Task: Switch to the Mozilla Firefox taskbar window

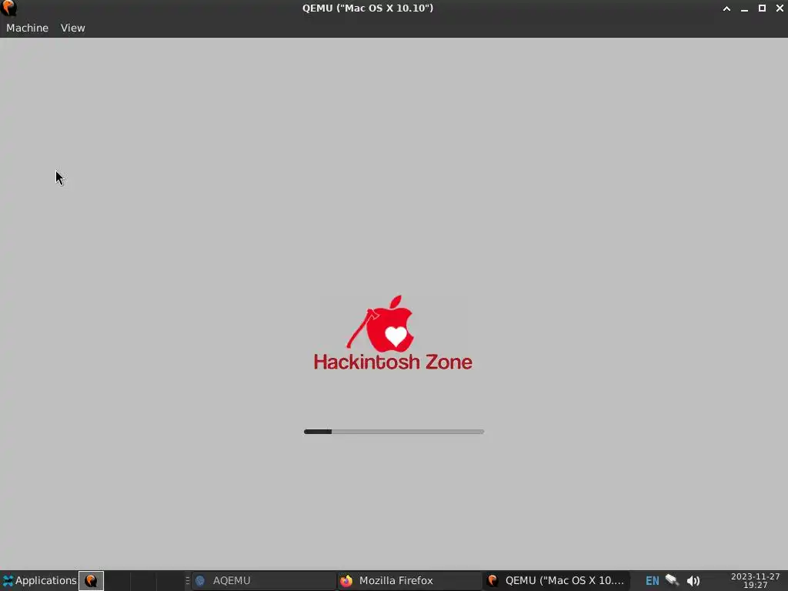Action: coord(409,581)
